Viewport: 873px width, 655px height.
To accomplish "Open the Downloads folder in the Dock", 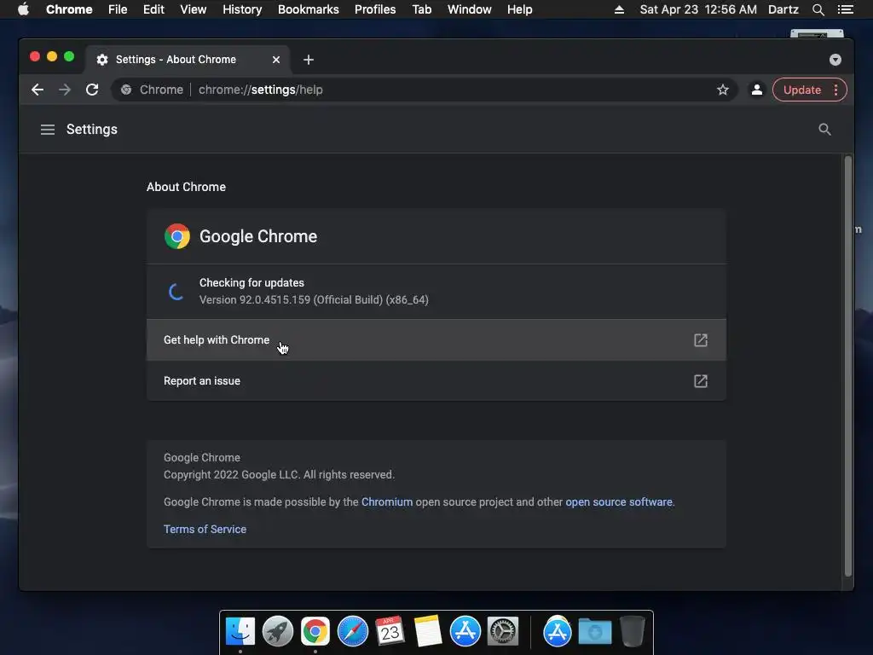I will coord(594,632).
